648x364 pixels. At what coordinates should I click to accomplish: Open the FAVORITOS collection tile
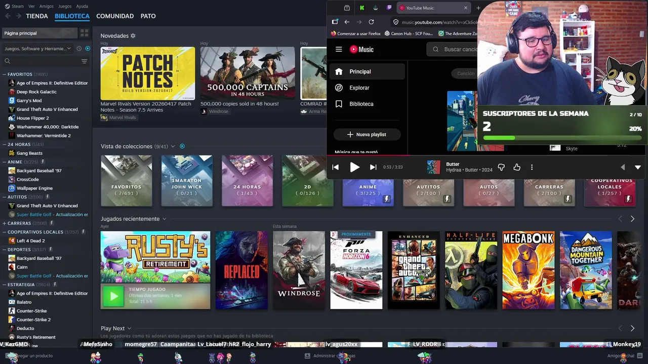click(127, 180)
